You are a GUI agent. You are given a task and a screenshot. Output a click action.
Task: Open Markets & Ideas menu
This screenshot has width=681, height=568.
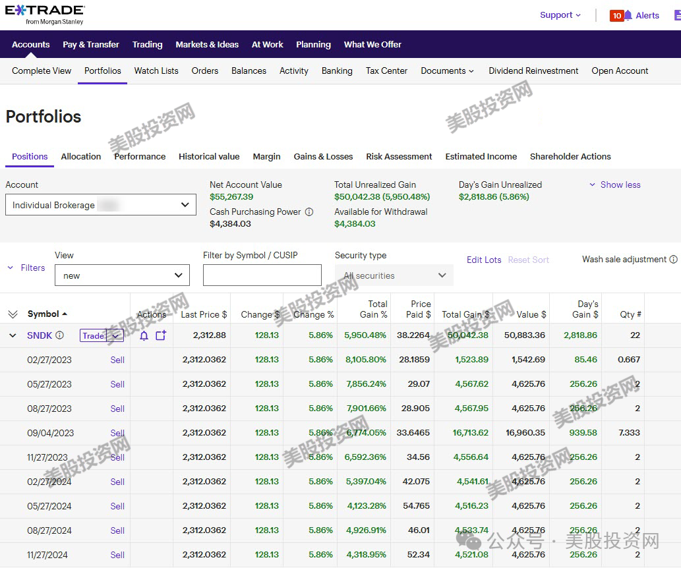207,44
